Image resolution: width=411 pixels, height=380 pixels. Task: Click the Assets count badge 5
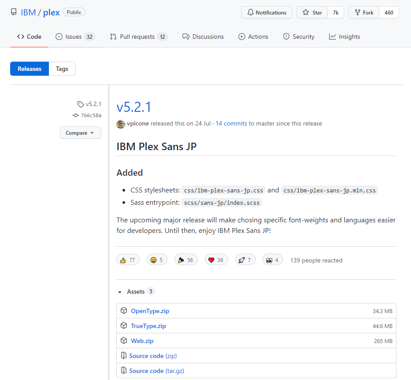click(151, 291)
